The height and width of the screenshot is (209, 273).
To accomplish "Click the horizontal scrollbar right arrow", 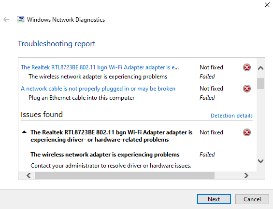I will pos(246,175).
